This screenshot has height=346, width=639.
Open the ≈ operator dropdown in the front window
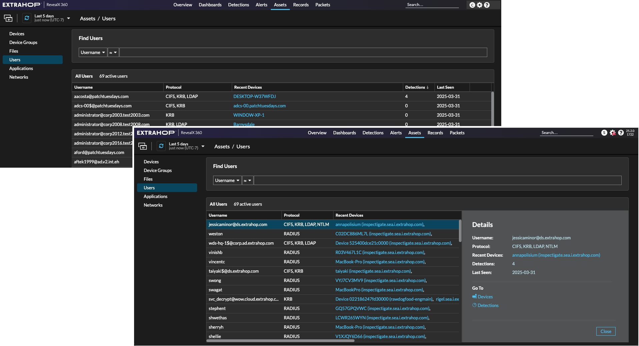coord(247,180)
